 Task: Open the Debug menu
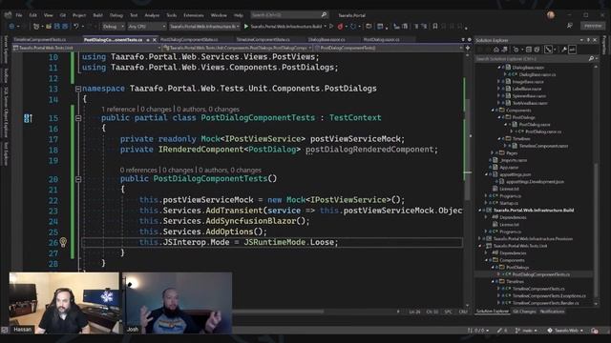click(116, 15)
